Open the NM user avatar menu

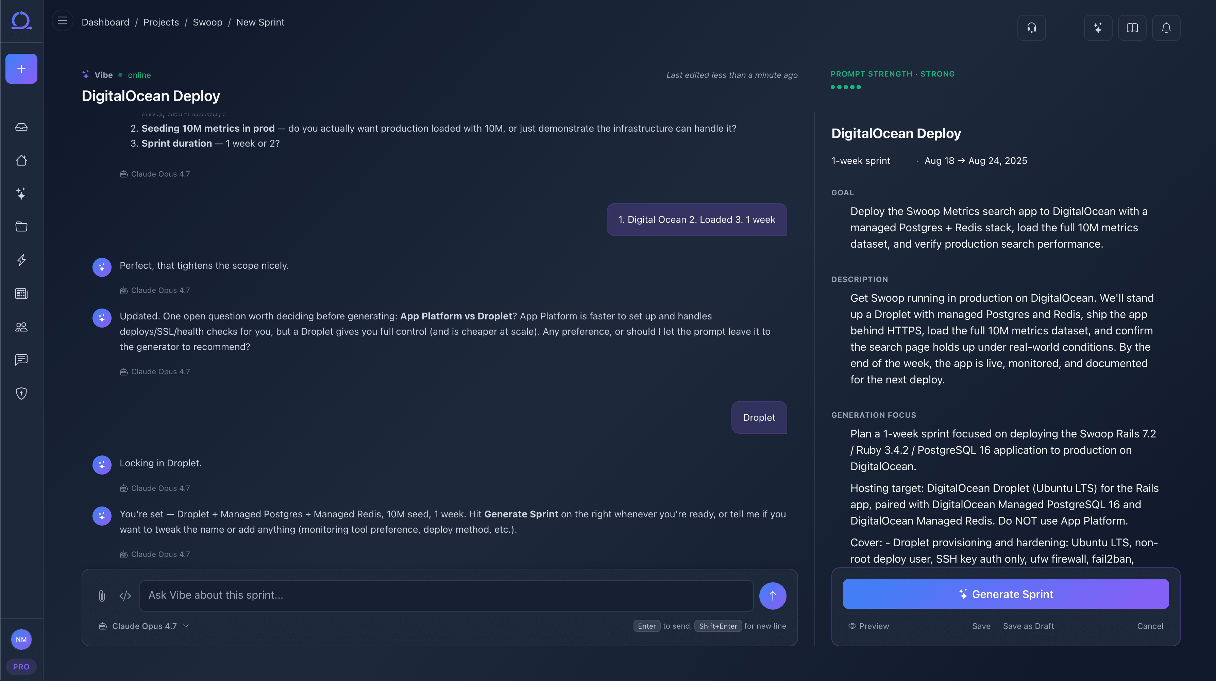pyautogui.click(x=21, y=640)
